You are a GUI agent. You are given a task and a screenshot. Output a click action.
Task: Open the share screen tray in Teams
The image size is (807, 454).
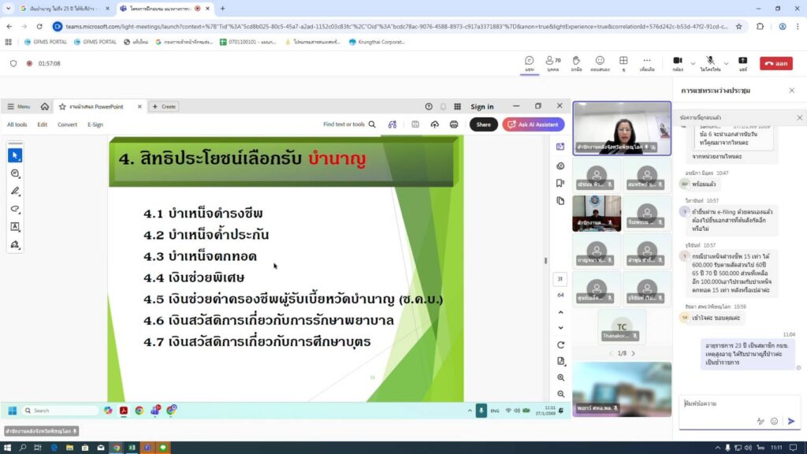click(x=742, y=62)
